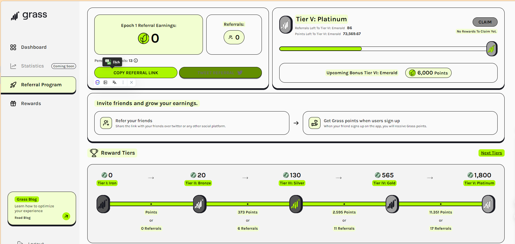Open the round assistant icon in floating toolbar
Image resolution: width=515 pixels, height=244 pixels.
pos(98,82)
